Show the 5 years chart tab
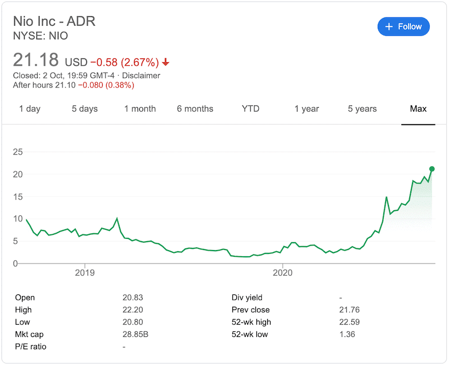The width and height of the screenshot is (449, 365). pos(362,109)
